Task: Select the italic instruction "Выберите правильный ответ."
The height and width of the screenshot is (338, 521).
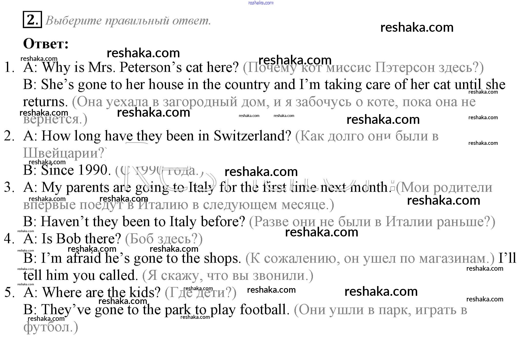Action: [128, 20]
